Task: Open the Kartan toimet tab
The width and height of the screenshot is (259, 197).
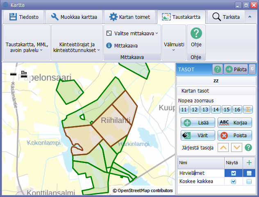Action: tap(129, 17)
